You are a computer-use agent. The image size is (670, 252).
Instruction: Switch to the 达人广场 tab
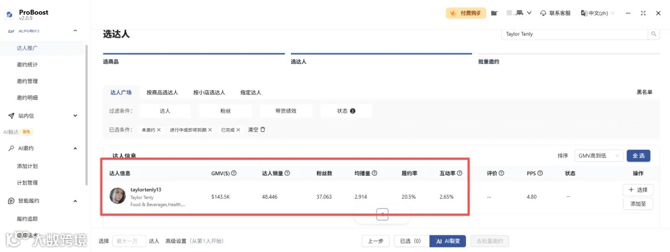tap(121, 92)
